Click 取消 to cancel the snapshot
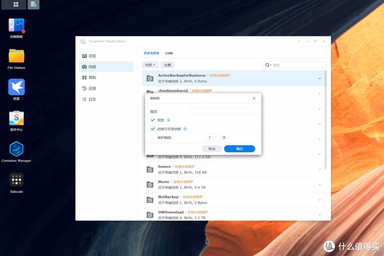The width and height of the screenshot is (384, 256). click(212, 149)
